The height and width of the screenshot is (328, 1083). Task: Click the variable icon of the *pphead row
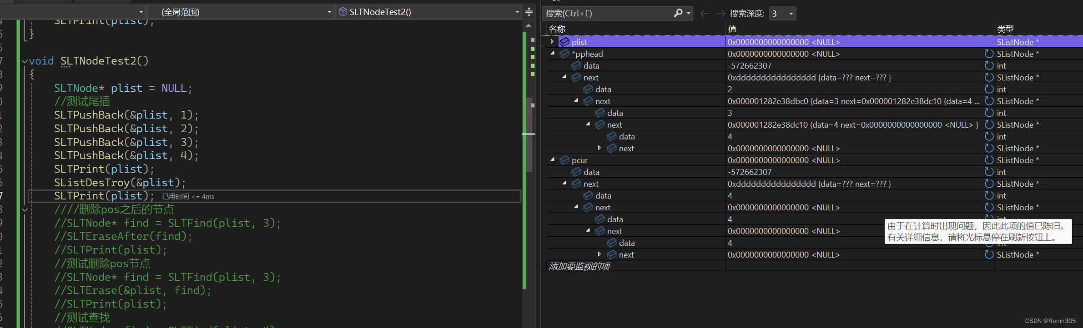564,54
